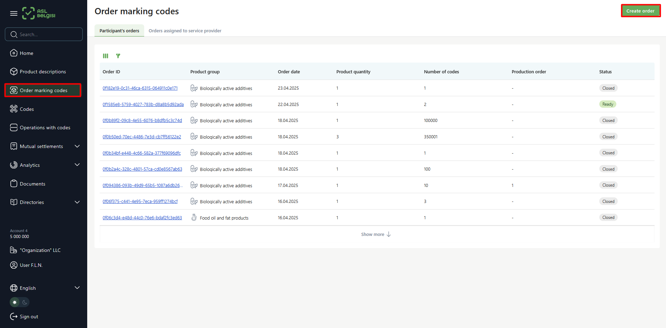This screenshot has width=666, height=328.
Task: Click Sign out in the sidebar
Action: point(29,317)
